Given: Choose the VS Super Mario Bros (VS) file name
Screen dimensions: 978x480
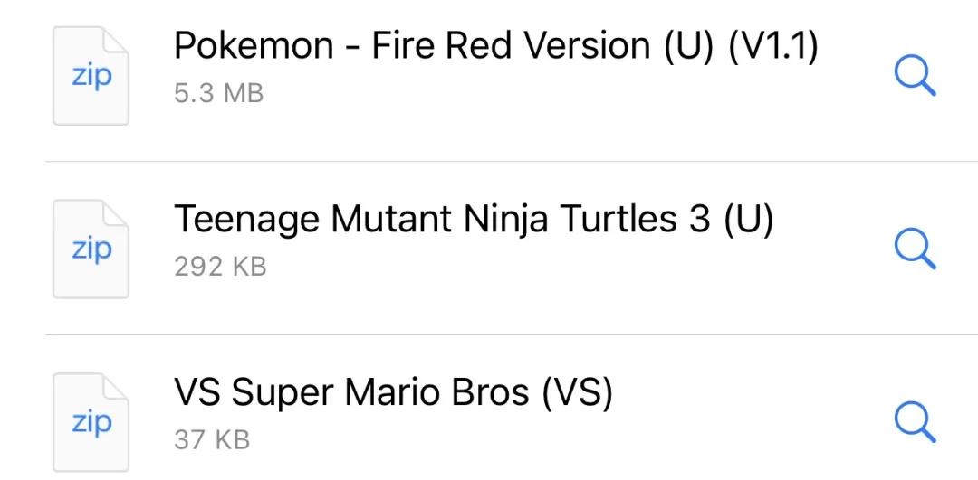Looking at the screenshot, I should point(393,393).
